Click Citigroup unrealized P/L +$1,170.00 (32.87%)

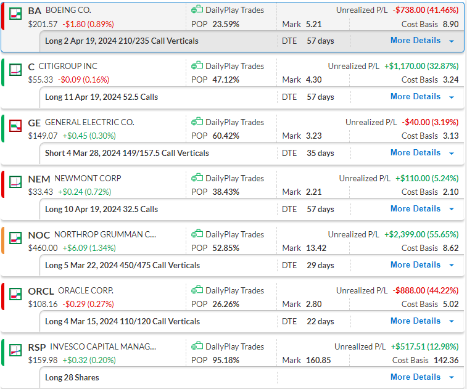[421, 66]
